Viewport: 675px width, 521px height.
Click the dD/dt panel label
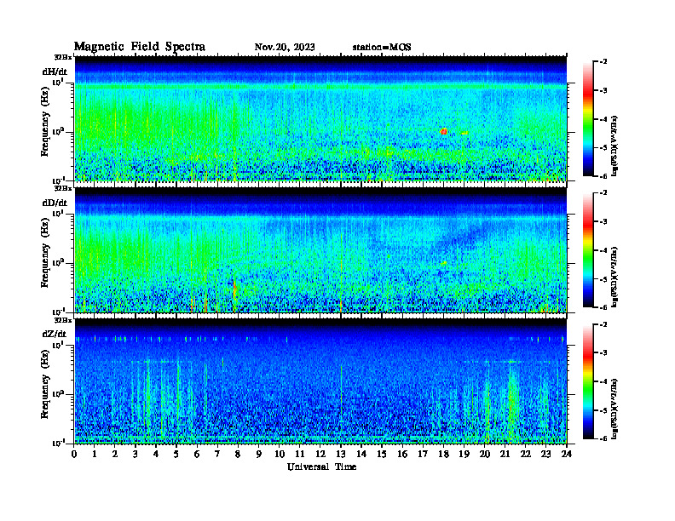[55, 203]
